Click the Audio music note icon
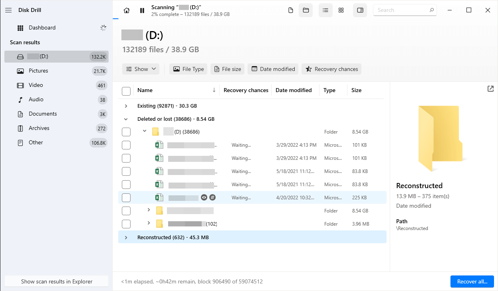498x291 pixels. tap(20, 100)
